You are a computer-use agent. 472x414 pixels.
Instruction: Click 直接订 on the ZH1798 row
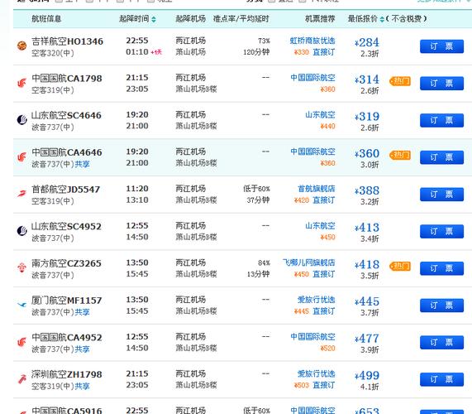(324, 385)
